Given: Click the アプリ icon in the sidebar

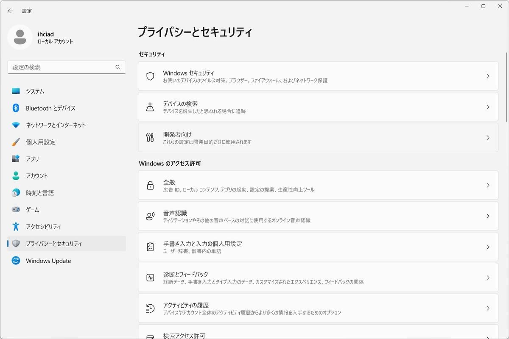Looking at the screenshot, I should coord(16,159).
